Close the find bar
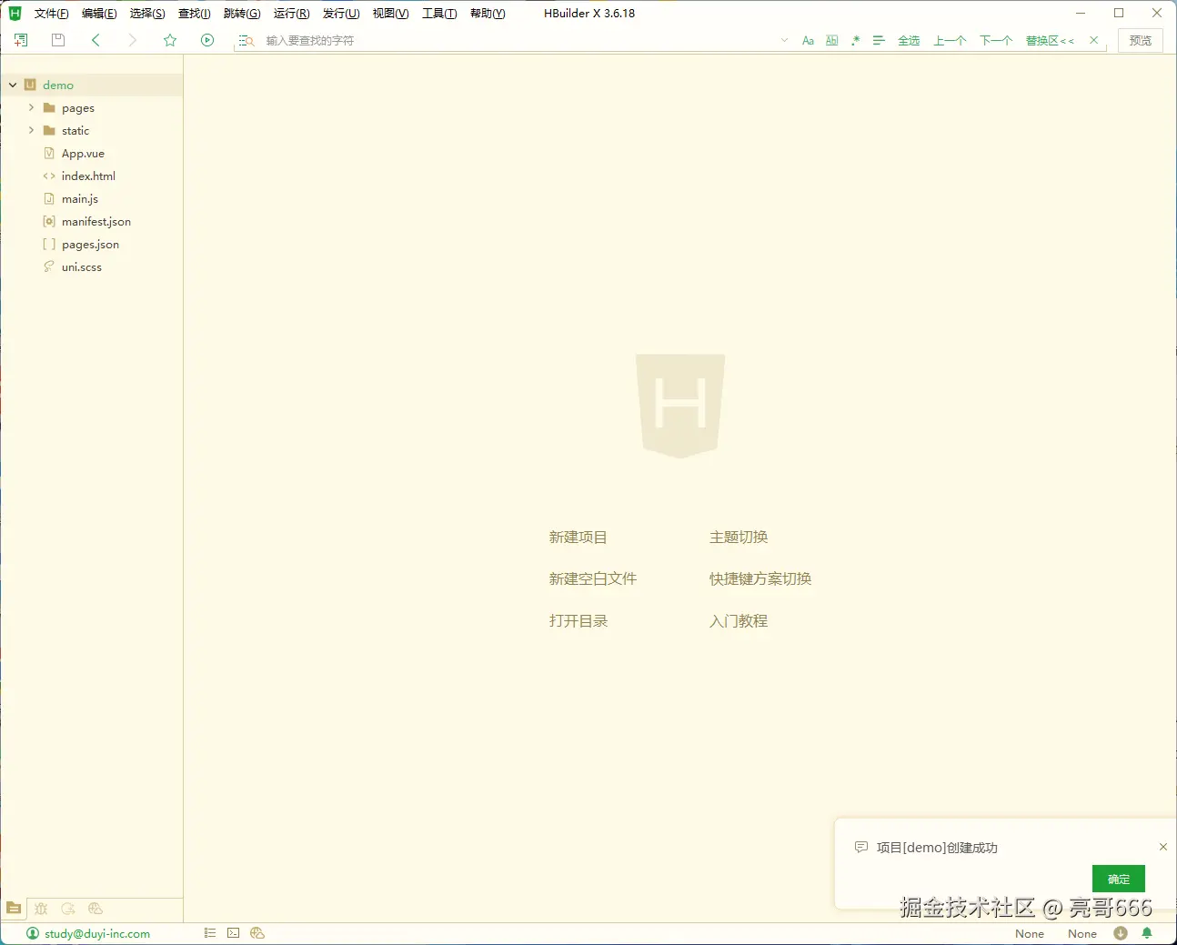 pyautogui.click(x=1093, y=41)
